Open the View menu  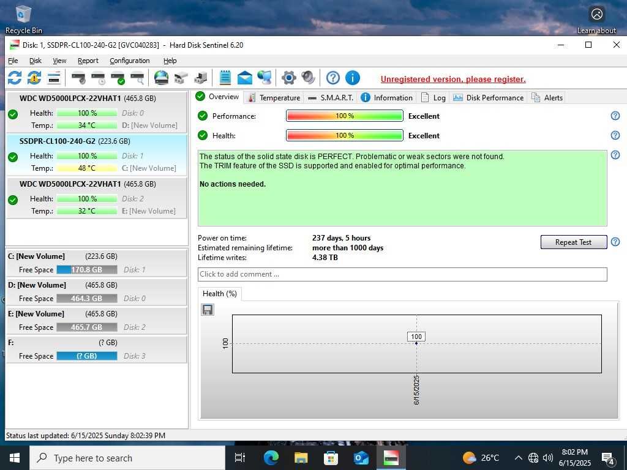(x=59, y=61)
